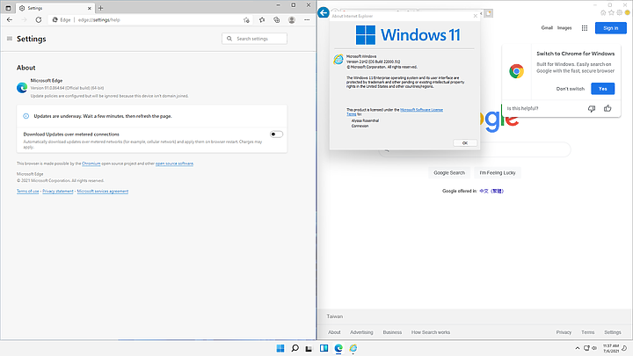
Task: Click Don't switch in Chrome prompt
Action: click(570, 89)
